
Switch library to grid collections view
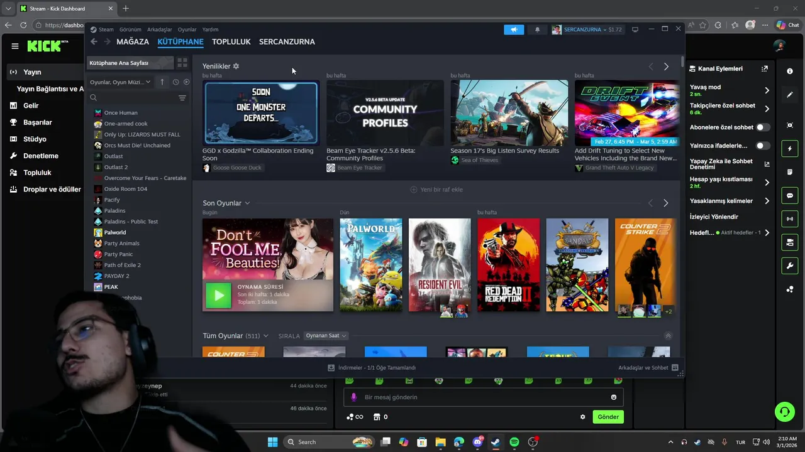click(182, 63)
